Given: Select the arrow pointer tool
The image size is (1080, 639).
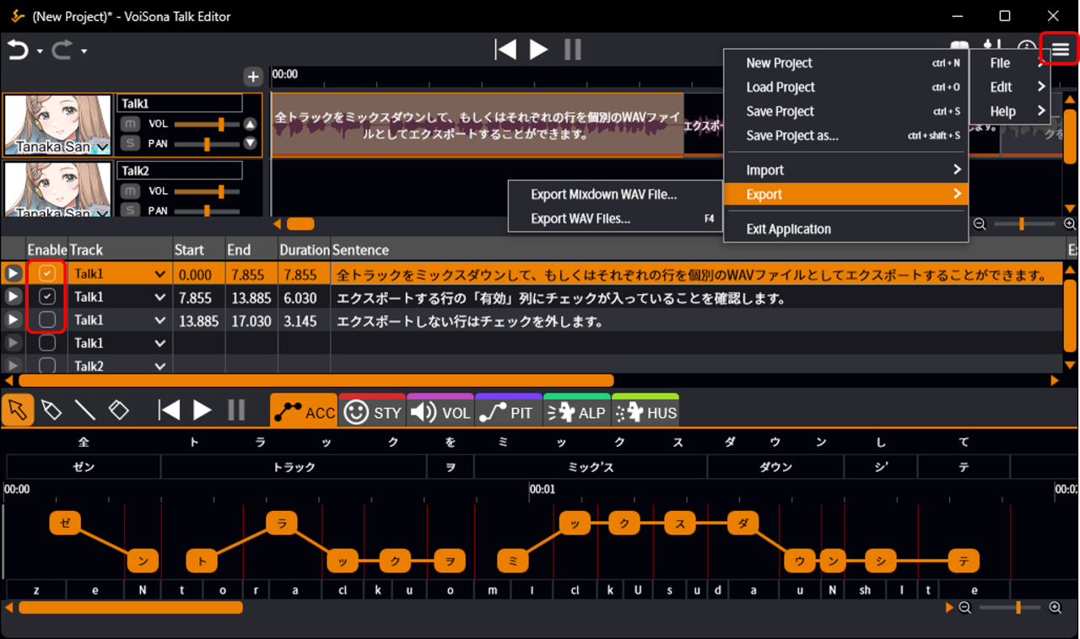Looking at the screenshot, I should click(18, 411).
